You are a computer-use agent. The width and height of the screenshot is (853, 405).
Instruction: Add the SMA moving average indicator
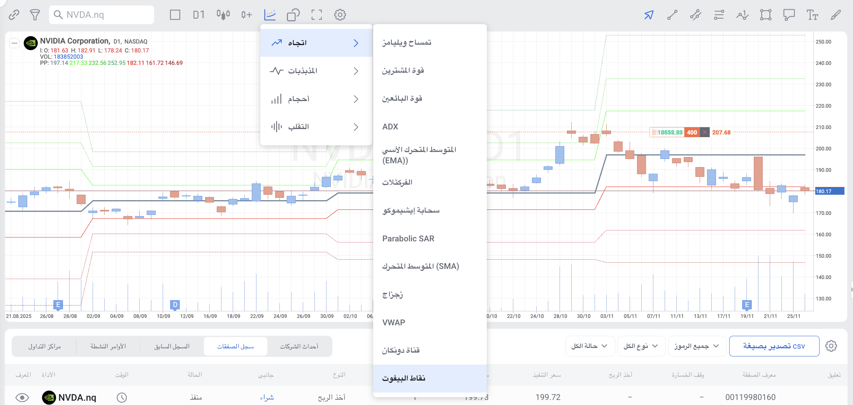coord(430,266)
